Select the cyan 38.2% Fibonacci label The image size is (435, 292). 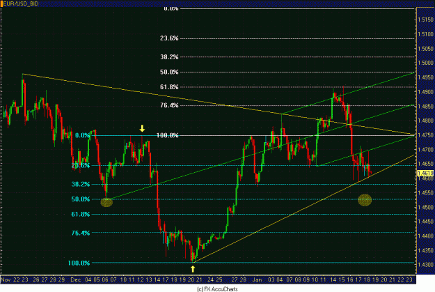point(81,184)
